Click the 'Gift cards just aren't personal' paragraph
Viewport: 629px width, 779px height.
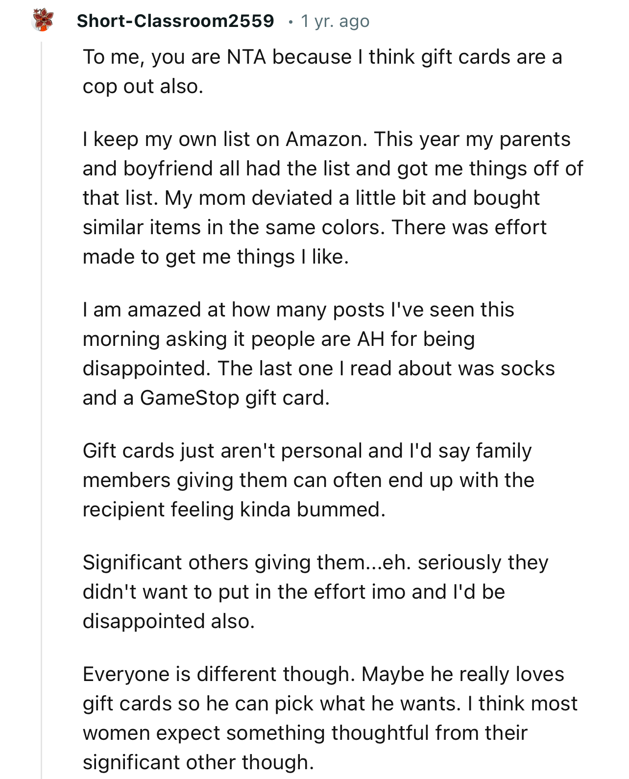309,480
